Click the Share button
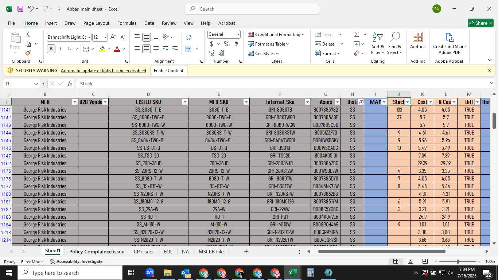Image resolution: width=498 pixels, height=280 pixels. (x=481, y=23)
